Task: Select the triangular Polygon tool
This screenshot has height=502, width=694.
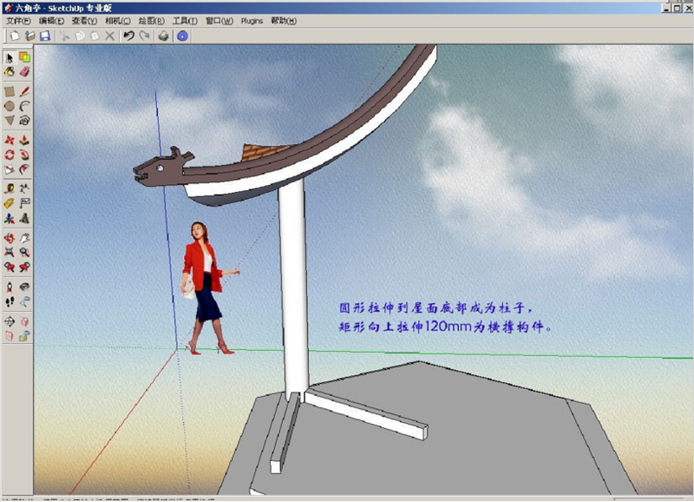Action: (10, 120)
